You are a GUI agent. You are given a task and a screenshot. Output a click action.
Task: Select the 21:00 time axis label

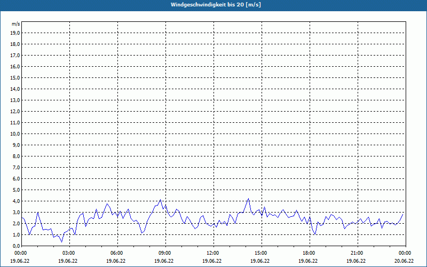coord(357,253)
